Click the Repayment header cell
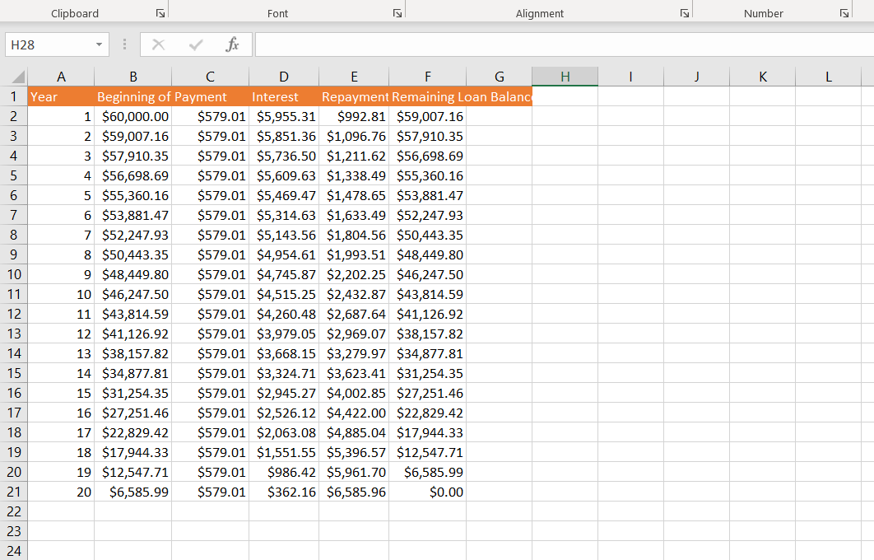Screen dimensions: 874x560 354,96
